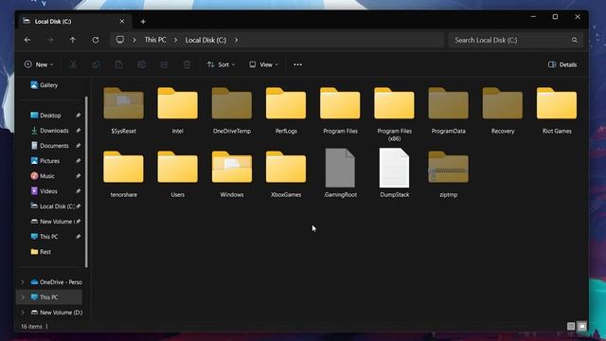Click chevron after Local Disk (C:) in address bar
Viewport: 606px width, 341px height.
click(x=236, y=40)
